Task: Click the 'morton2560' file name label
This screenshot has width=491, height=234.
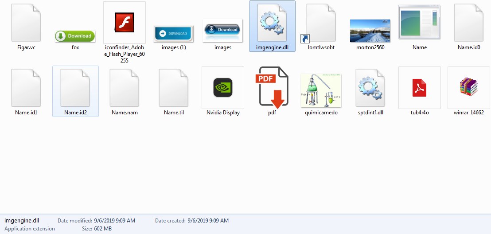Action: [x=370, y=47]
